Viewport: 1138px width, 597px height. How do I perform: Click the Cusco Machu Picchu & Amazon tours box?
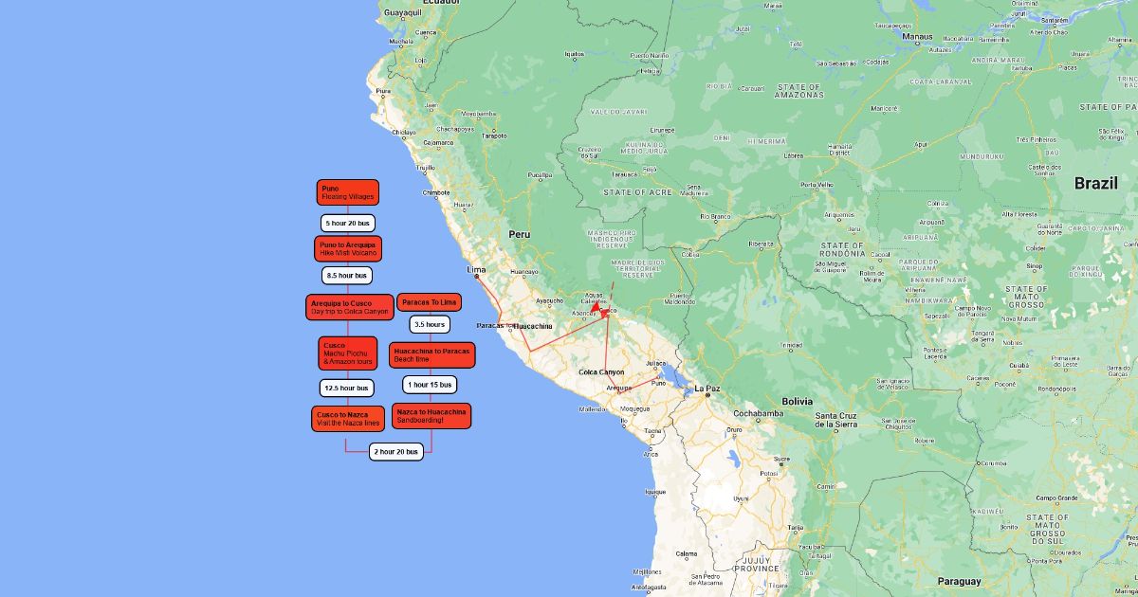click(x=347, y=353)
